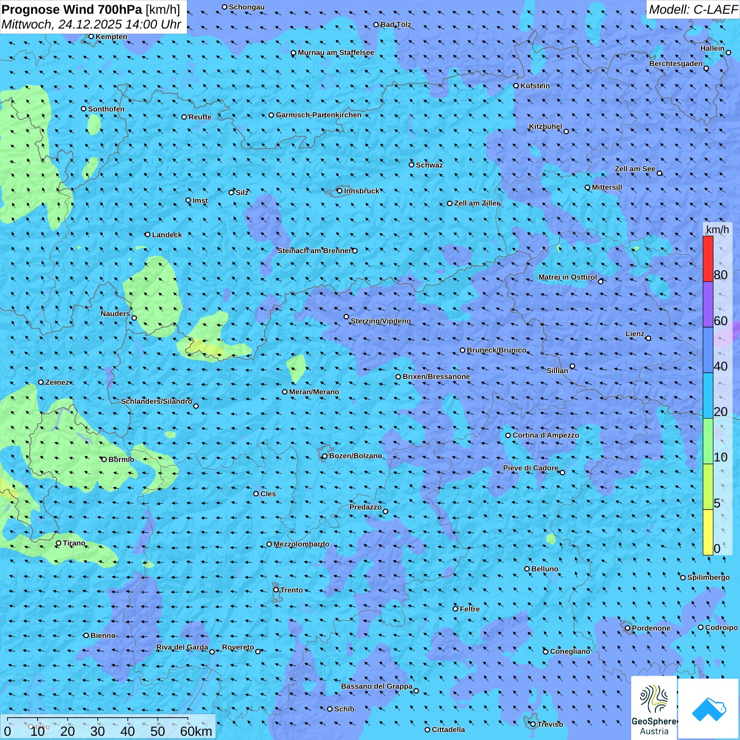This screenshot has width=740, height=740.
Task: Click the Trento city marker
Action: (276, 590)
